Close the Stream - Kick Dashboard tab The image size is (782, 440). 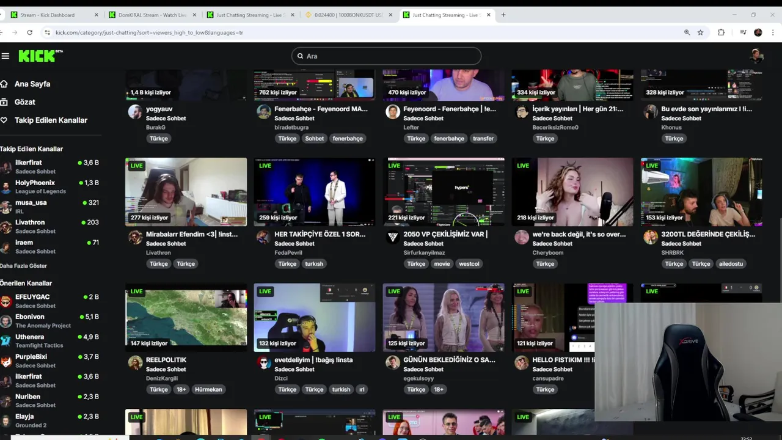click(x=97, y=15)
